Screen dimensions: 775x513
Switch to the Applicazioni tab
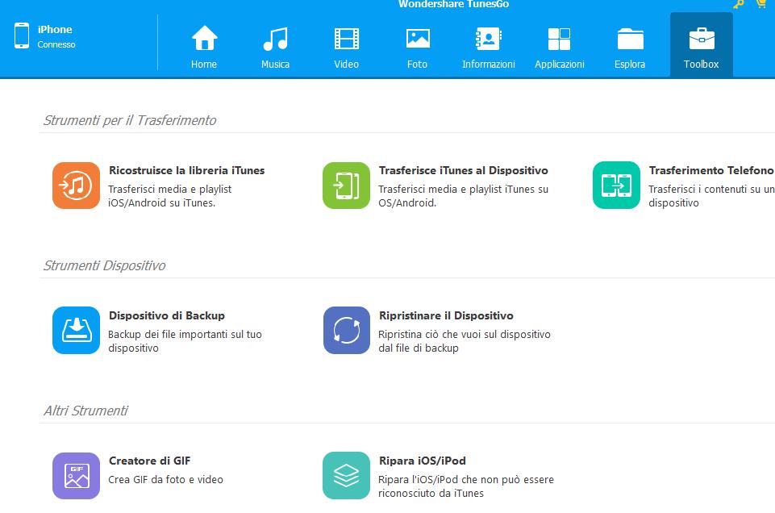[560, 47]
